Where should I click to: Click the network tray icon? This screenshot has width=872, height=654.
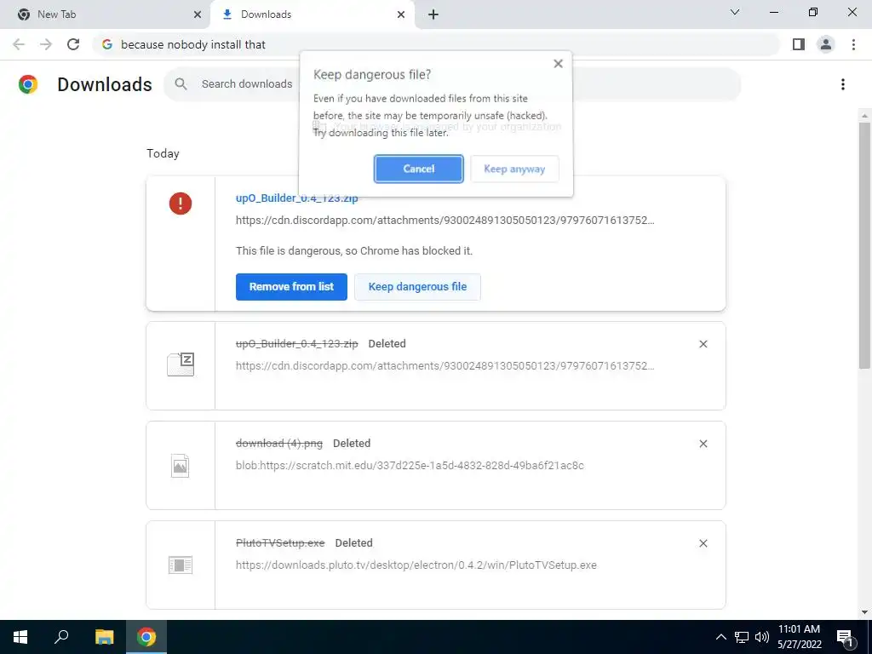point(742,637)
